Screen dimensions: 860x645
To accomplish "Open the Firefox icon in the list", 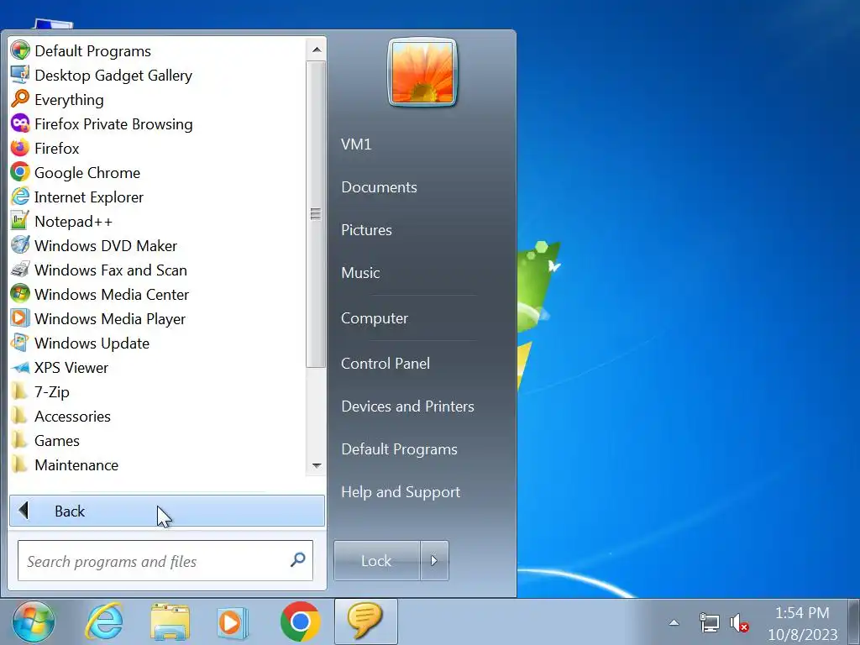I will click(x=20, y=148).
